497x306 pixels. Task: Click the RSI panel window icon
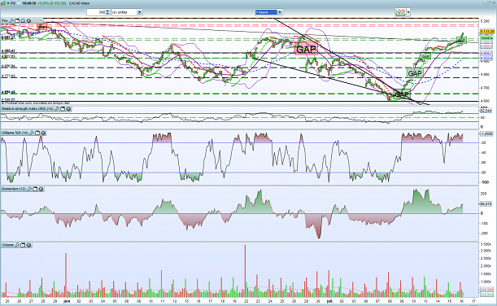coord(63,109)
